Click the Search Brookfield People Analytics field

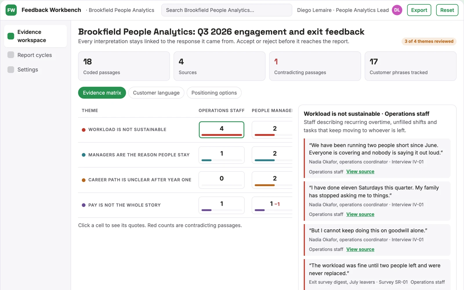pyautogui.click(x=227, y=10)
